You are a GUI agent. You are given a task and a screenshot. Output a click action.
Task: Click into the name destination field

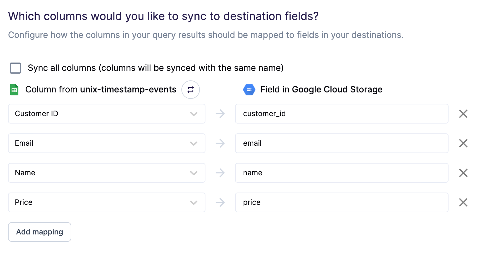coord(342,173)
